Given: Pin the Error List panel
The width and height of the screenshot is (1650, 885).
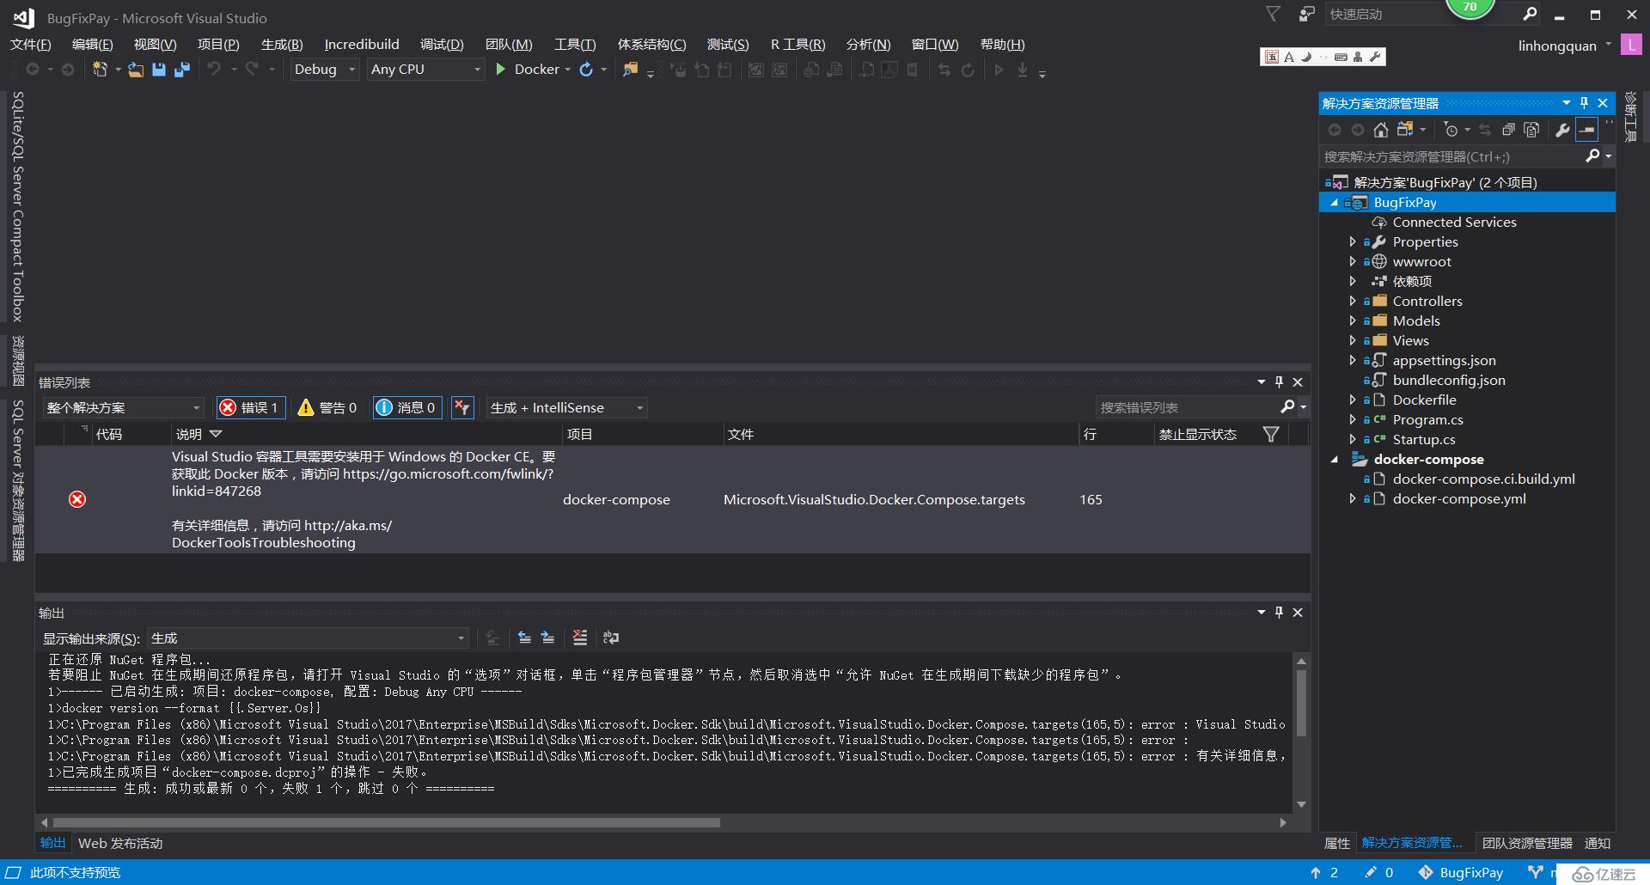Looking at the screenshot, I should tap(1279, 382).
